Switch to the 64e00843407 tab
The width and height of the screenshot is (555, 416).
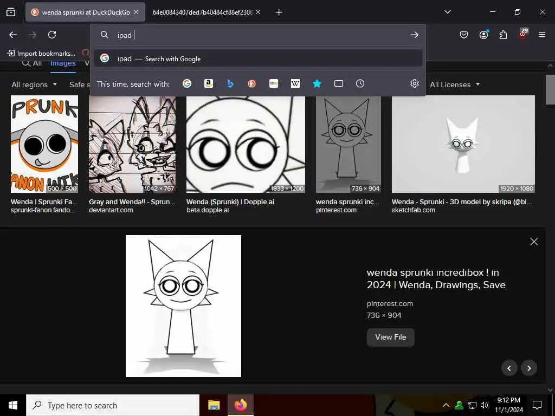(x=203, y=12)
